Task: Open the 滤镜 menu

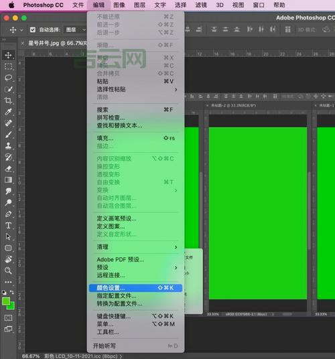Action: [x=201, y=5]
